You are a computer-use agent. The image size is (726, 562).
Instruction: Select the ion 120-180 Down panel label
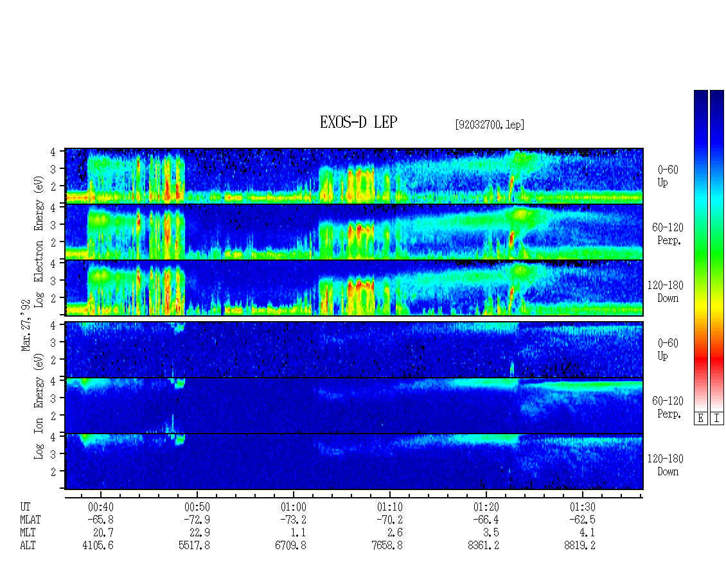(x=666, y=465)
